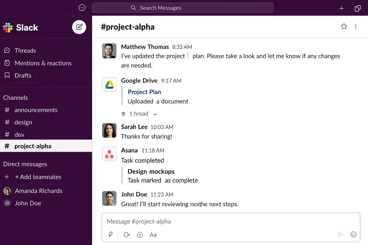Open Sarah Lee's name link

click(x=134, y=127)
